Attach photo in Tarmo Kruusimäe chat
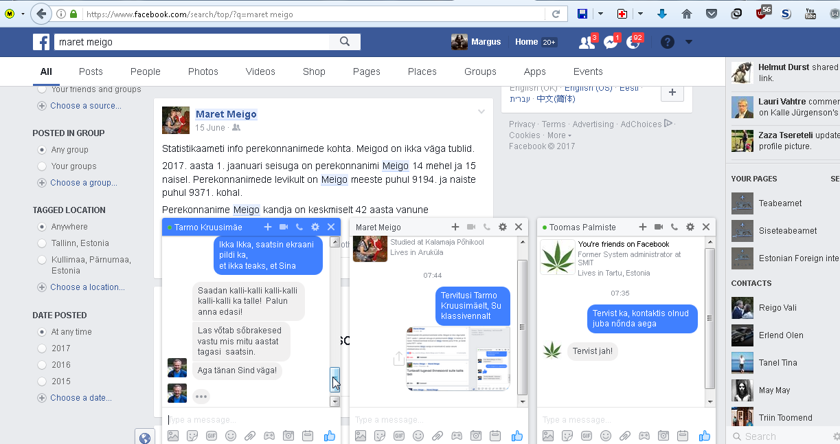Screen dimensions: 840x444 (173, 436)
